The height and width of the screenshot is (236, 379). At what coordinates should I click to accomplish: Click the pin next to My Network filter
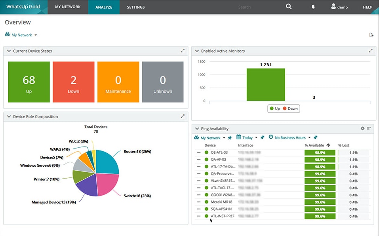pos(230,138)
